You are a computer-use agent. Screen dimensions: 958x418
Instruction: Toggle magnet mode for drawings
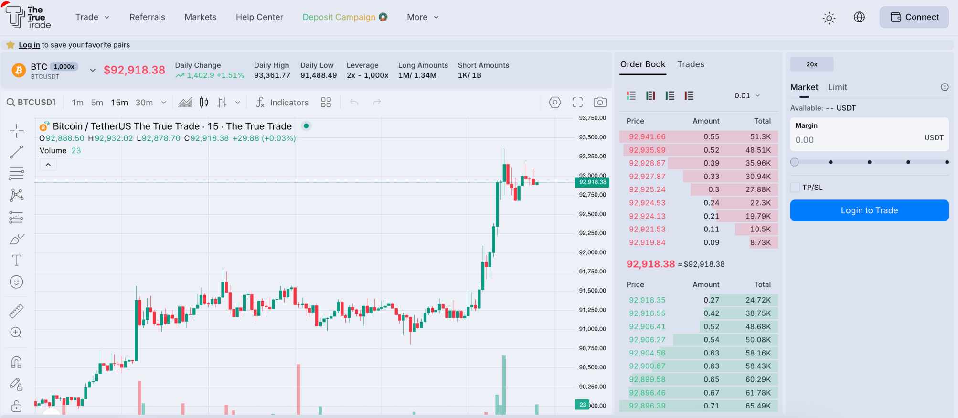(17, 362)
